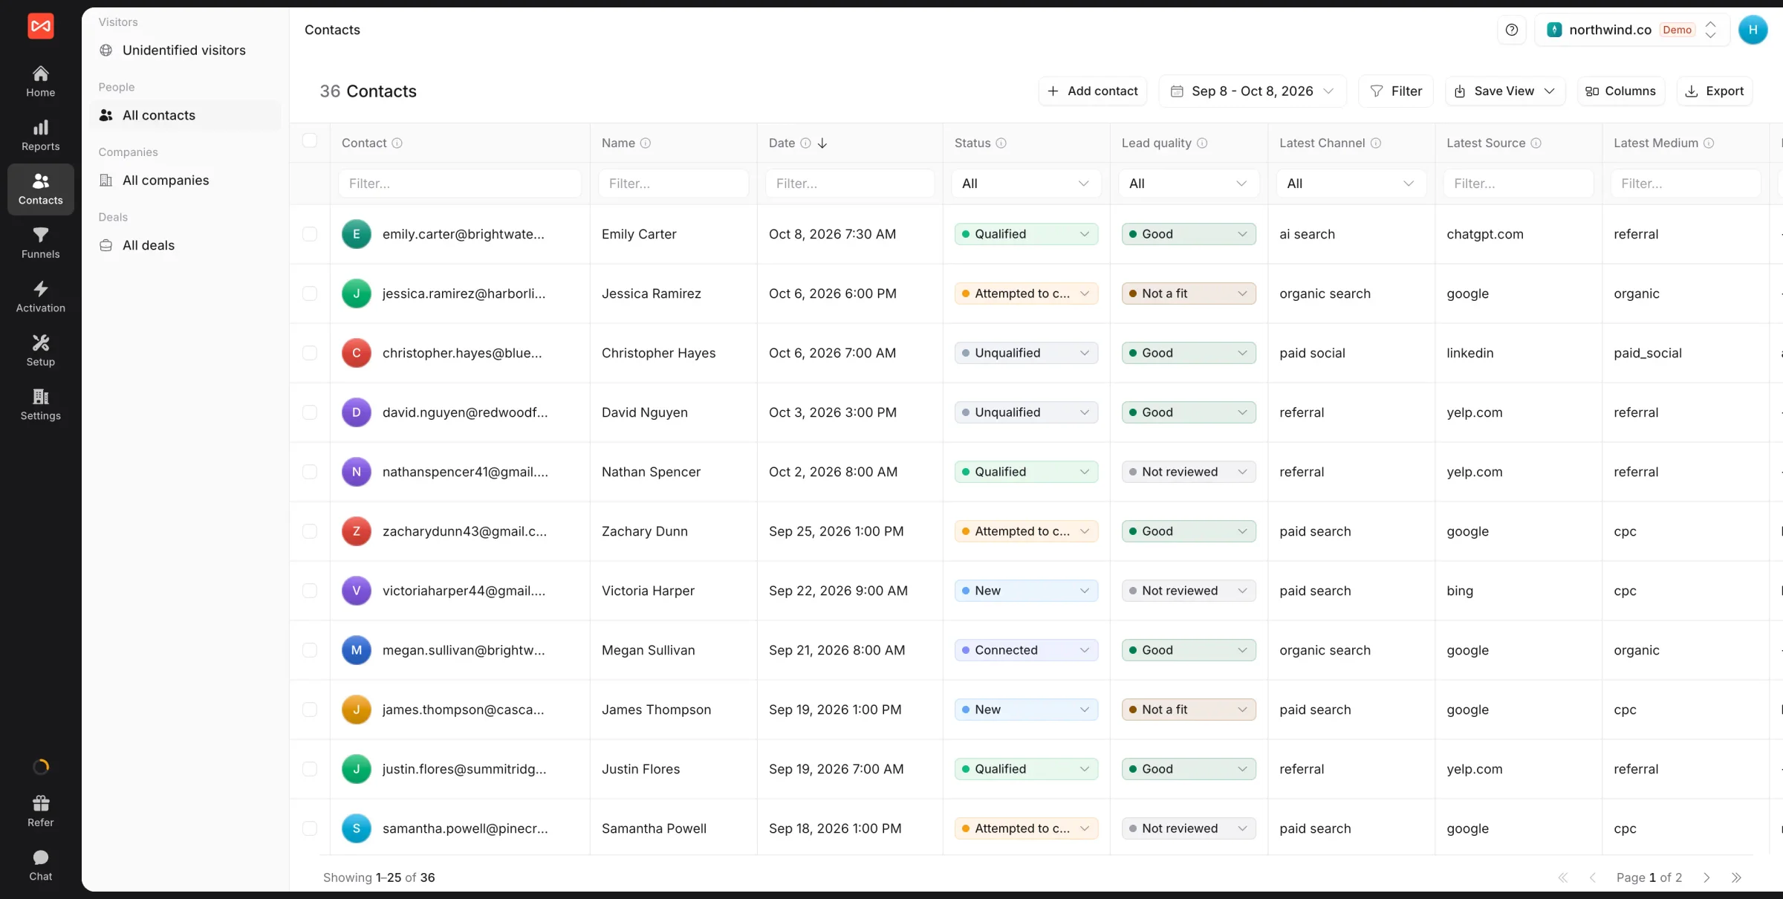Open Emily Carter's Qualified status dropdown

[x=1026, y=234]
